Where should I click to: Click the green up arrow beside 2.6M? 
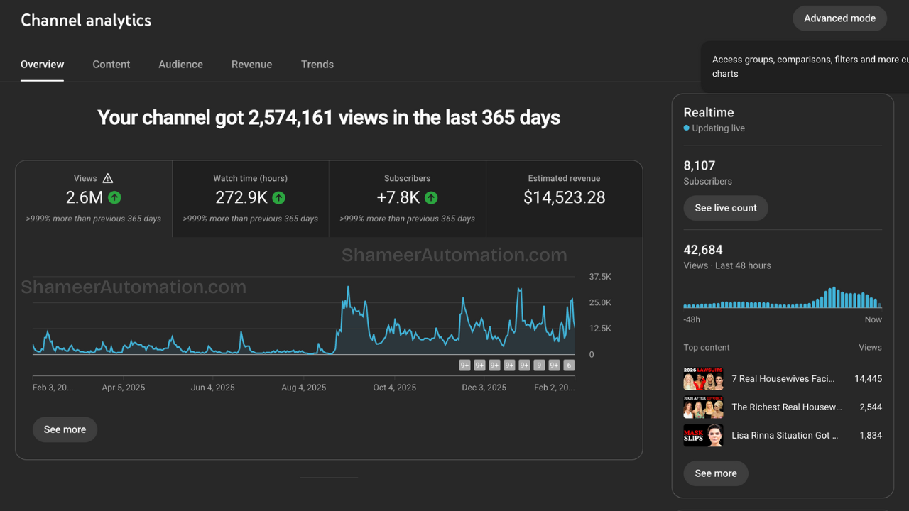pyautogui.click(x=114, y=198)
